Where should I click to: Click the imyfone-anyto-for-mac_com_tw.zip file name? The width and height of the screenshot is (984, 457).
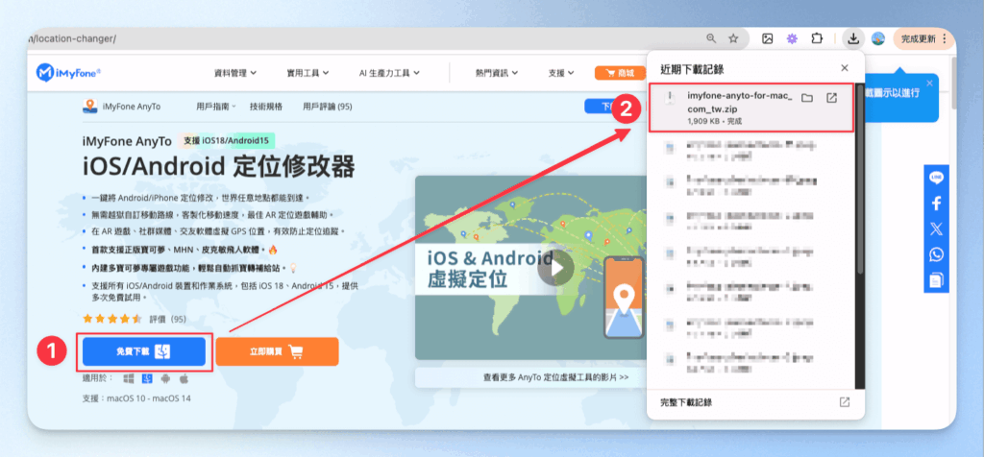[740, 103]
